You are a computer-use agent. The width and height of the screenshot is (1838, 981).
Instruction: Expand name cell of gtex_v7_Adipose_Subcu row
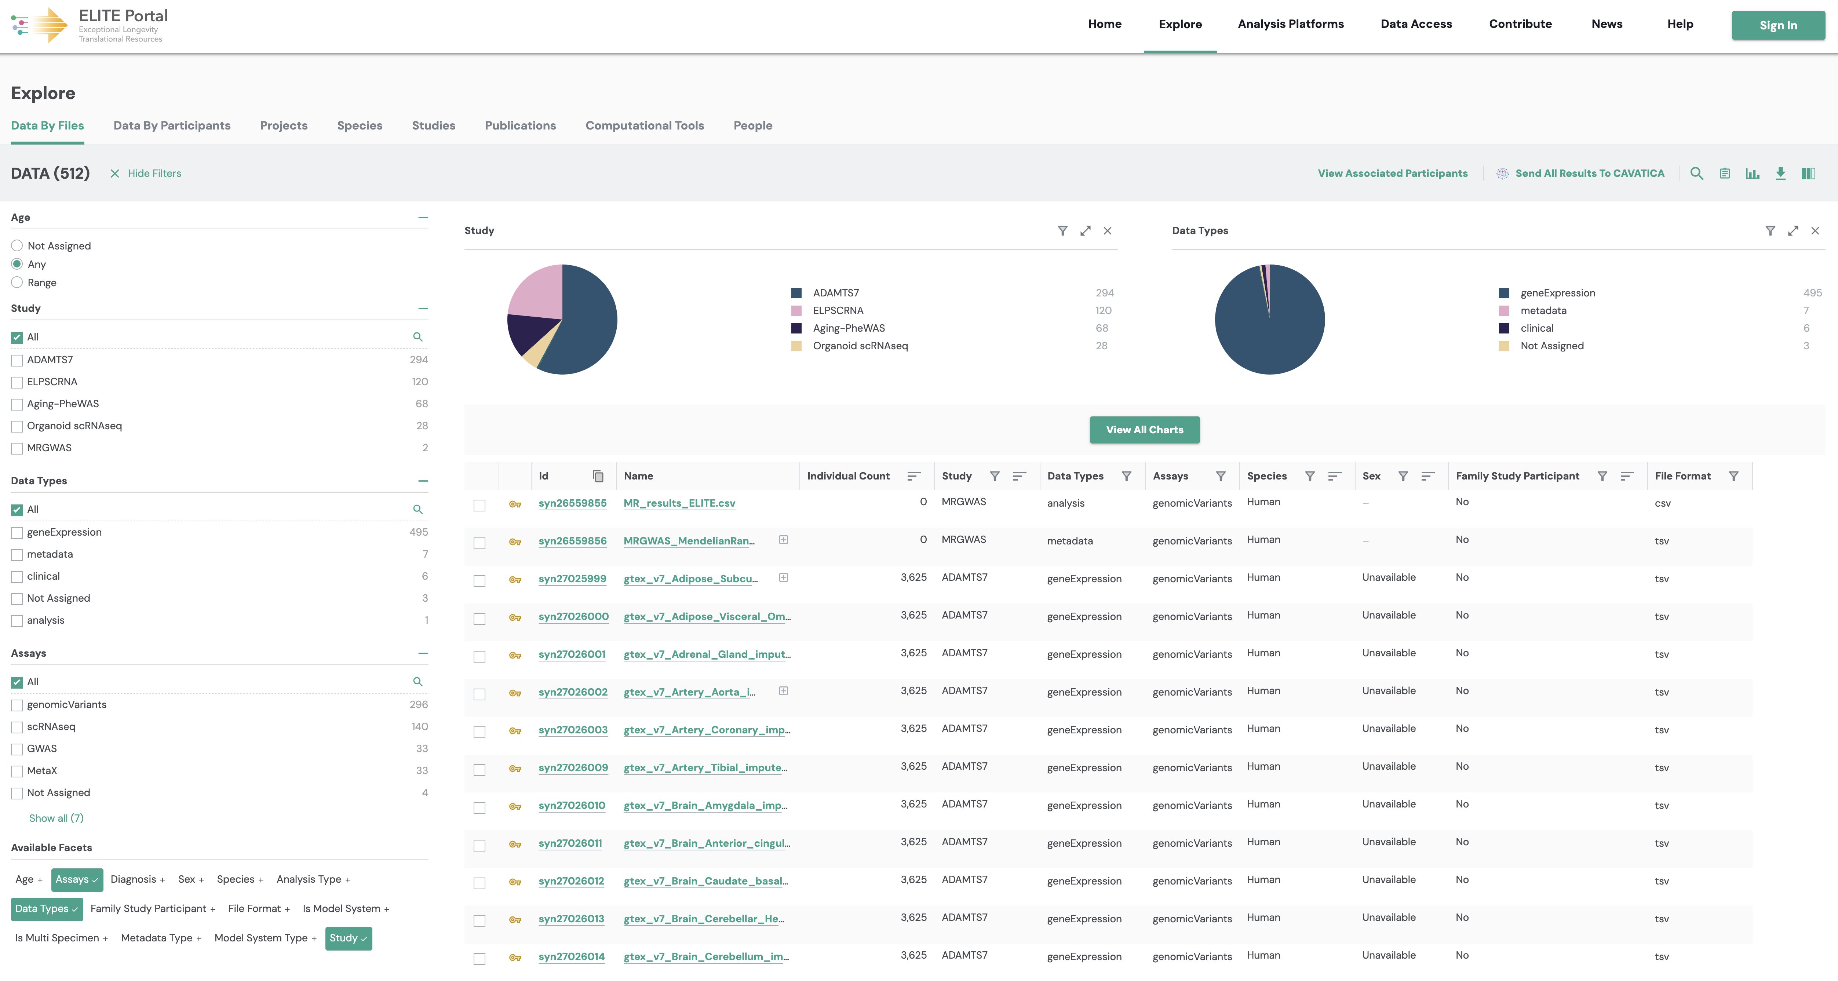pos(783,578)
